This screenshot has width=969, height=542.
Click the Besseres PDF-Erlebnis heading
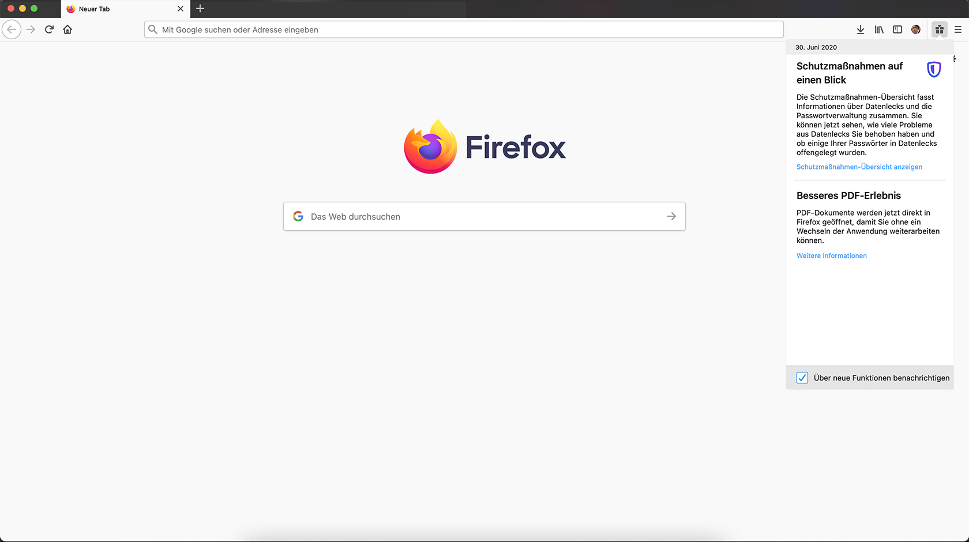(x=848, y=195)
